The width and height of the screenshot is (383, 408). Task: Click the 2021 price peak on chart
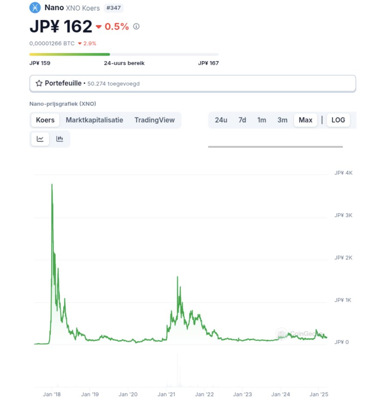pyautogui.click(x=178, y=277)
